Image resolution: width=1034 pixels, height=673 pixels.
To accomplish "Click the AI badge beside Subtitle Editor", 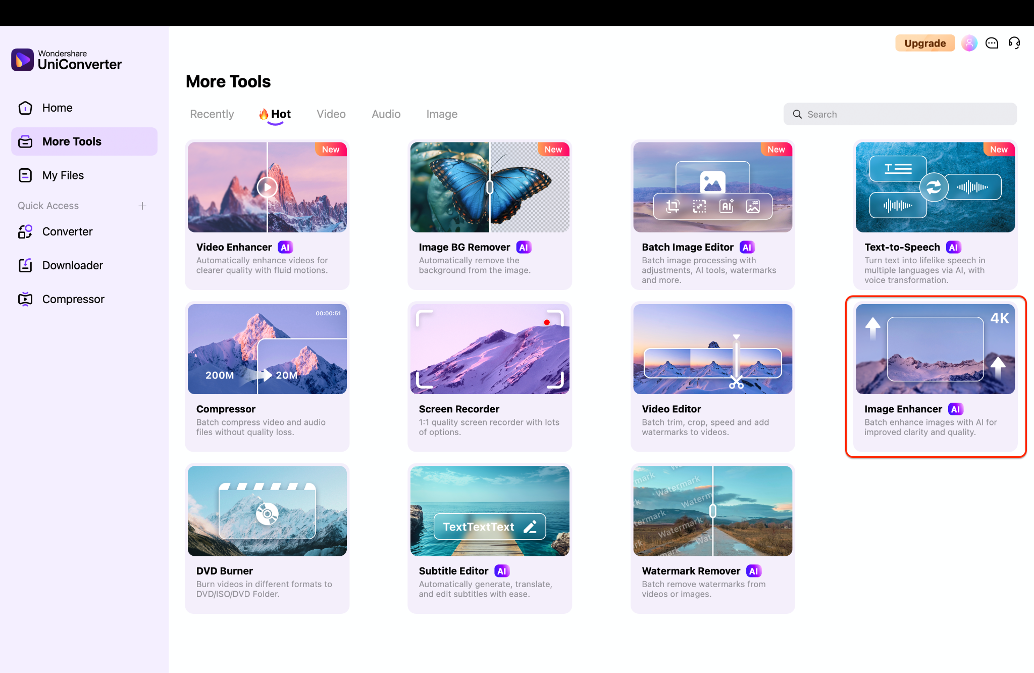I will [501, 571].
